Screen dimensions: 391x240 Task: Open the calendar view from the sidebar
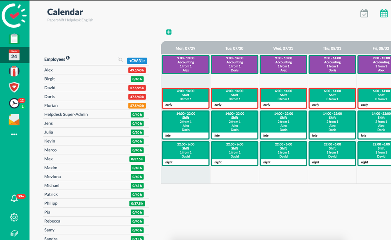pyautogui.click(x=14, y=55)
